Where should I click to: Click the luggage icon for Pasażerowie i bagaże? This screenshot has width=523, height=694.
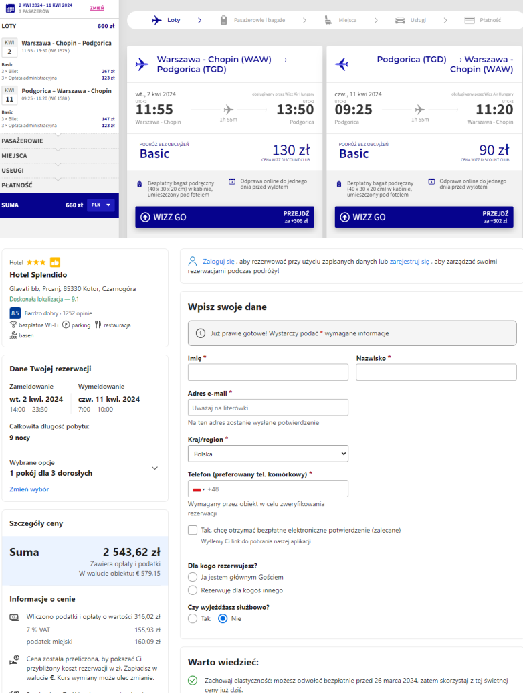(224, 20)
